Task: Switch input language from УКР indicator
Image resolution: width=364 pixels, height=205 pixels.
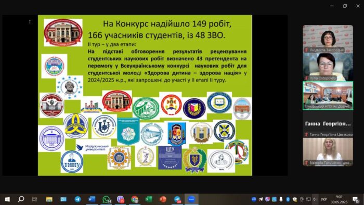Action: point(323,199)
